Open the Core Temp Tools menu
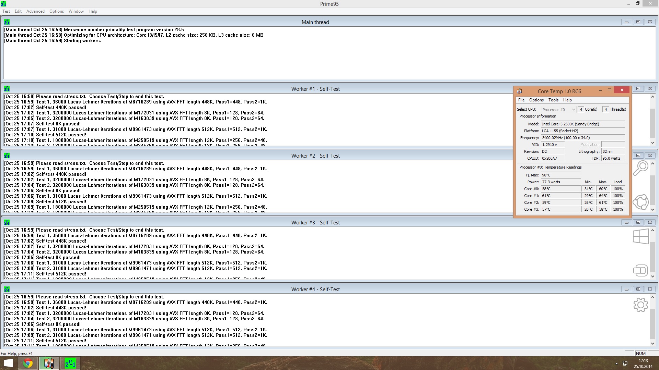This screenshot has width=659, height=370. tap(553, 100)
